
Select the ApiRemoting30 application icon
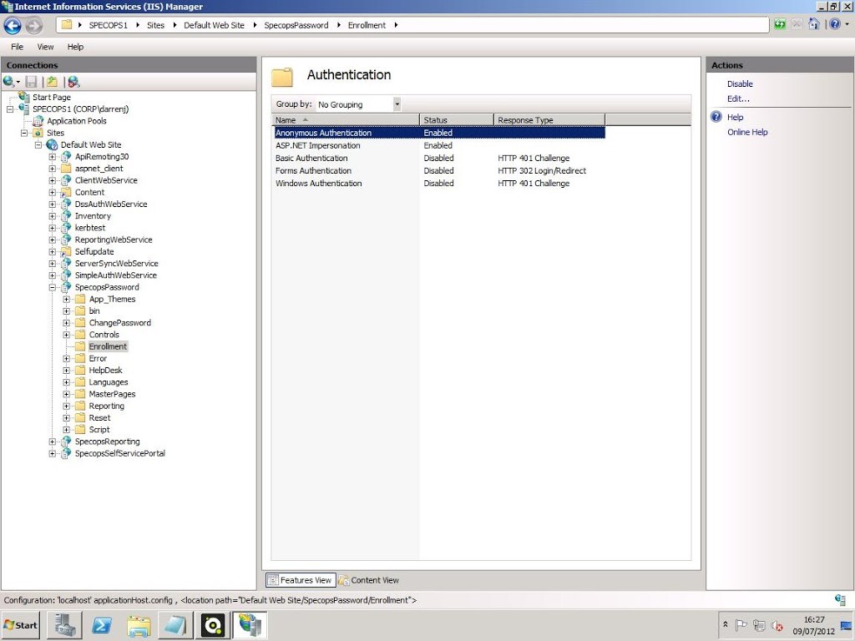coord(66,156)
